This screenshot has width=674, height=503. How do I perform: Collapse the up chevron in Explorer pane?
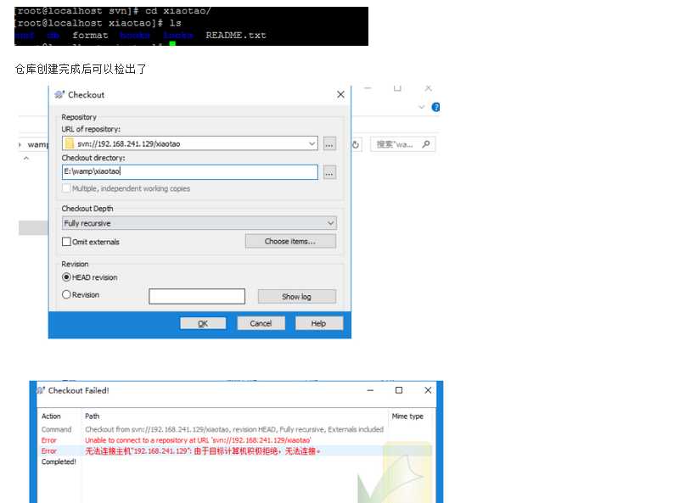pos(26,159)
